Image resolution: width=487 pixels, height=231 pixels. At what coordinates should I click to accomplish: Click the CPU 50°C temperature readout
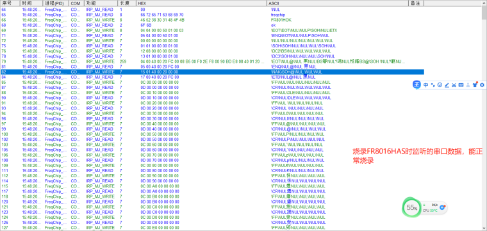(x=430, y=211)
